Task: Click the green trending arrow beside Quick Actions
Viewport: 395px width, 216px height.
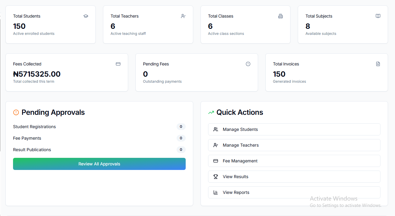Action: 211,112
